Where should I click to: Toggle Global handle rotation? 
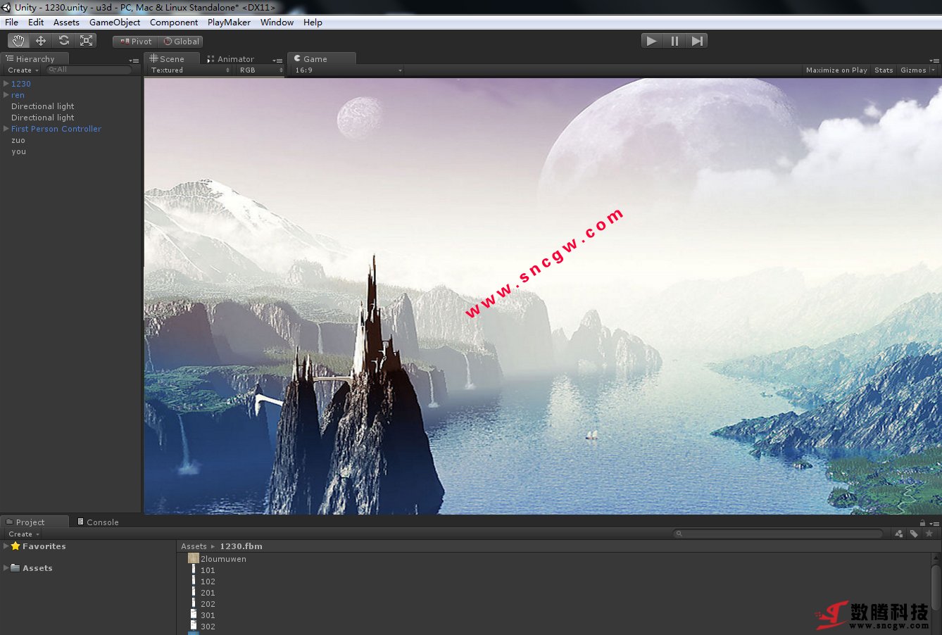point(181,42)
